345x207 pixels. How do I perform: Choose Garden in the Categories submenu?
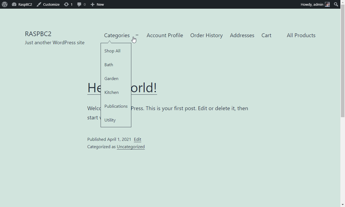point(111,79)
